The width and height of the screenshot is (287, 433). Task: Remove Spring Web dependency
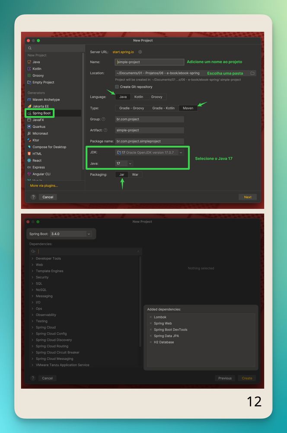[x=150, y=323]
